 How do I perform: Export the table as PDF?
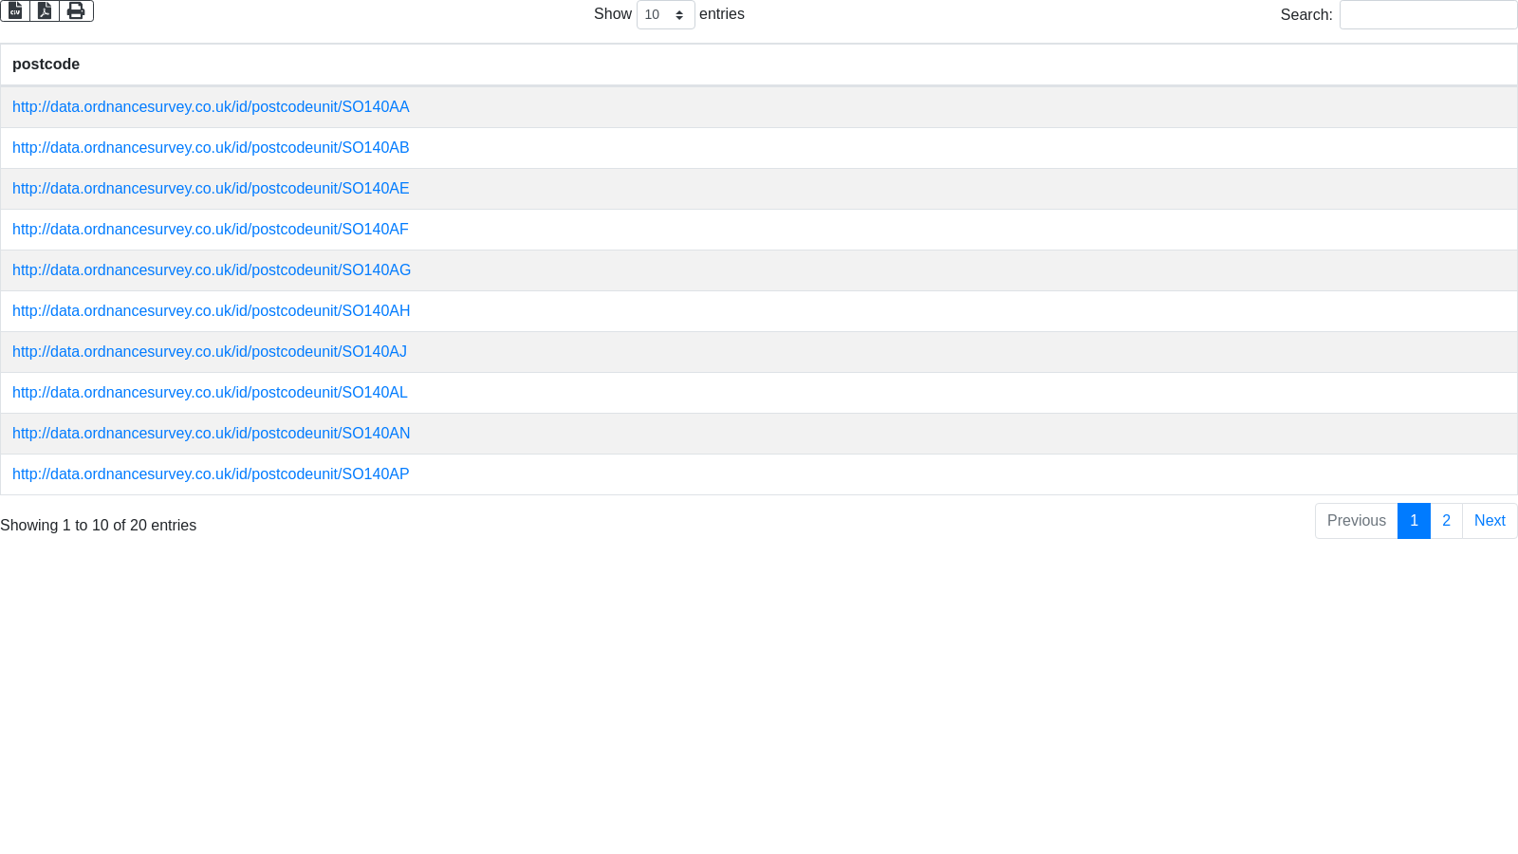point(45,11)
